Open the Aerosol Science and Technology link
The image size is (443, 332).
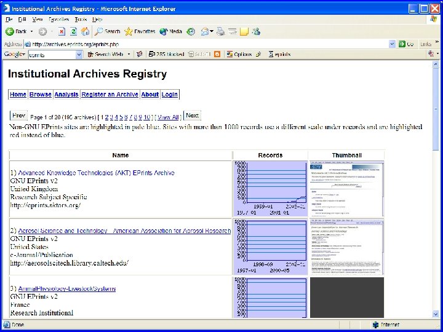pos(124,231)
